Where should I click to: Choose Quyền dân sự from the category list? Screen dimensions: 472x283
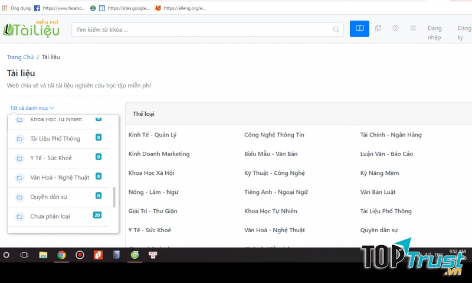[x=49, y=197]
